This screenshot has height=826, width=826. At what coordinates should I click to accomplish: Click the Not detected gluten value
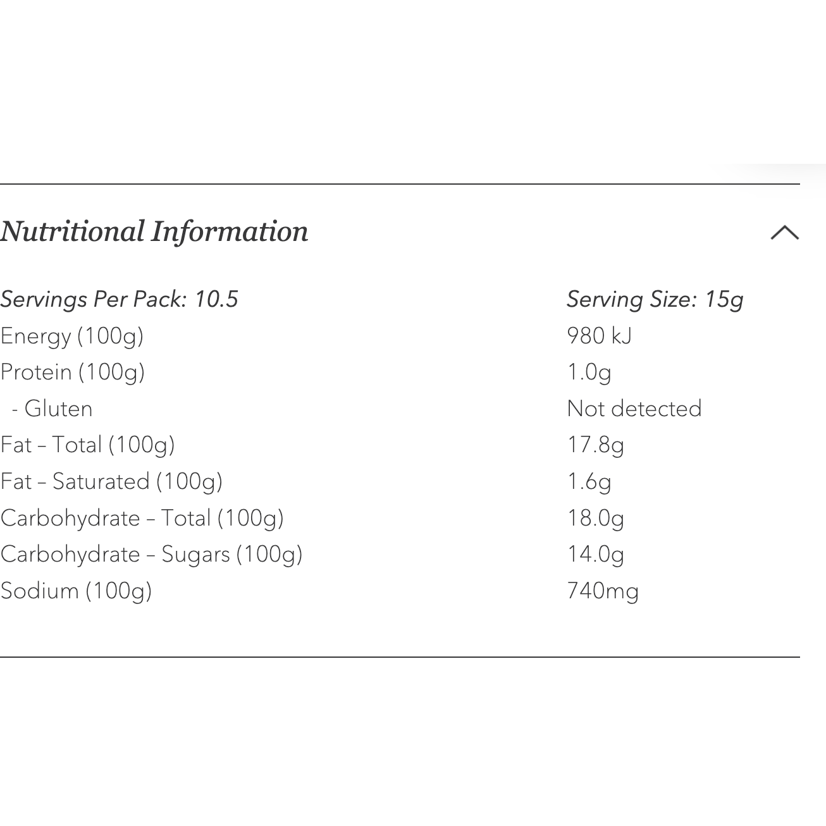pos(634,409)
